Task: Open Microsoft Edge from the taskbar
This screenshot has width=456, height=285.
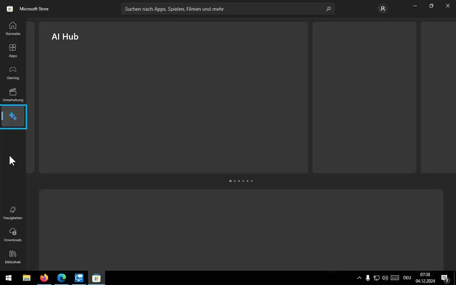Action: (61, 278)
